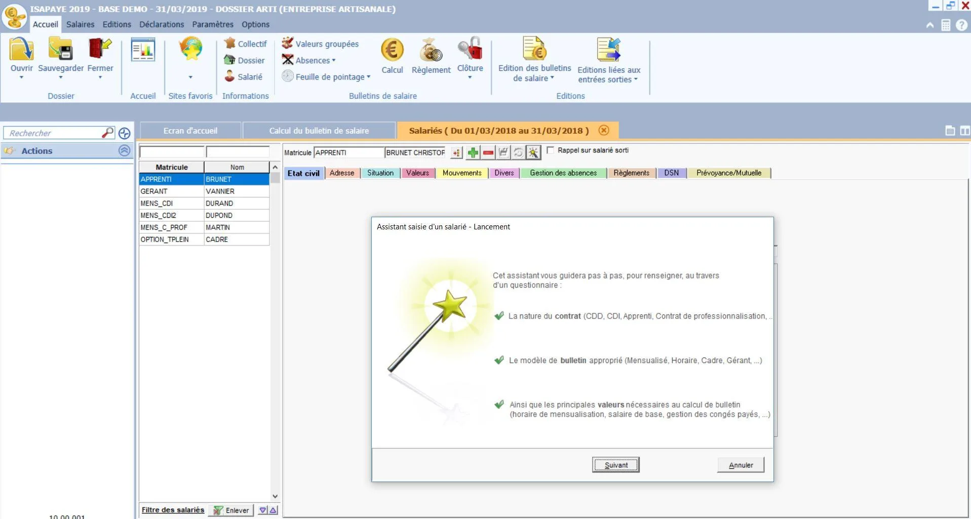Click the calculator icon top right
The width and height of the screenshot is (971, 519).
pyautogui.click(x=946, y=25)
